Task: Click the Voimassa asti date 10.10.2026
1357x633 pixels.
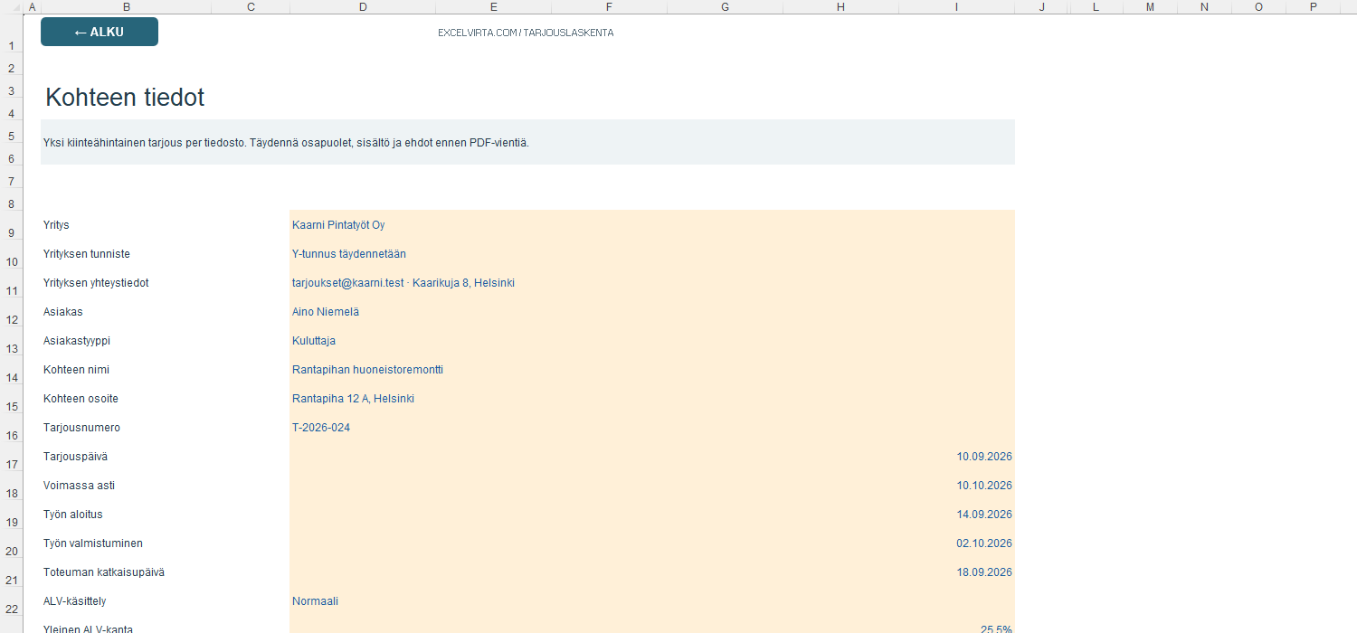Action: pyautogui.click(x=984, y=486)
